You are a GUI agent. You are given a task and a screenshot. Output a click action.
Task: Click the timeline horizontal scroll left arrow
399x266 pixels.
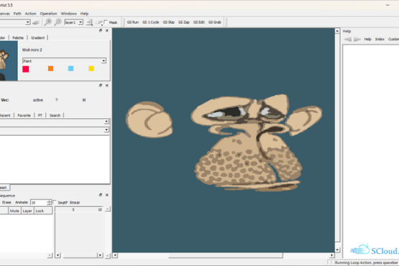[x=58, y=255]
